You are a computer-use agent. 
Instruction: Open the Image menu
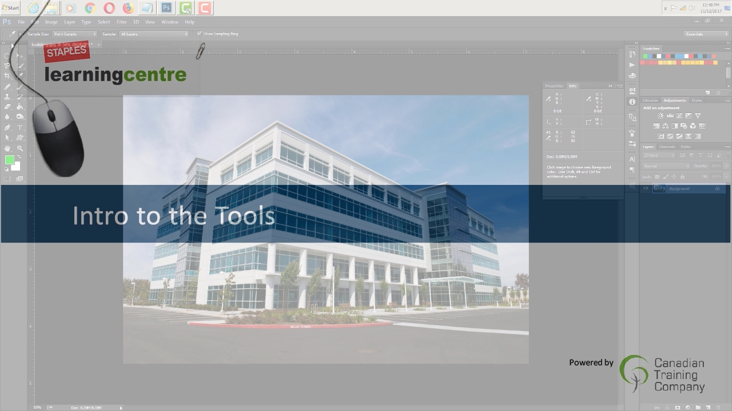click(51, 22)
